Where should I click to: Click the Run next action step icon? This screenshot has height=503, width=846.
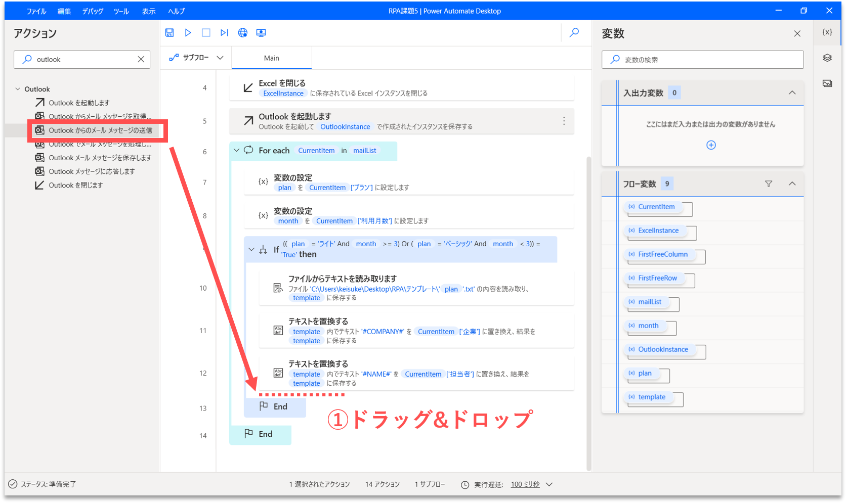[224, 33]
